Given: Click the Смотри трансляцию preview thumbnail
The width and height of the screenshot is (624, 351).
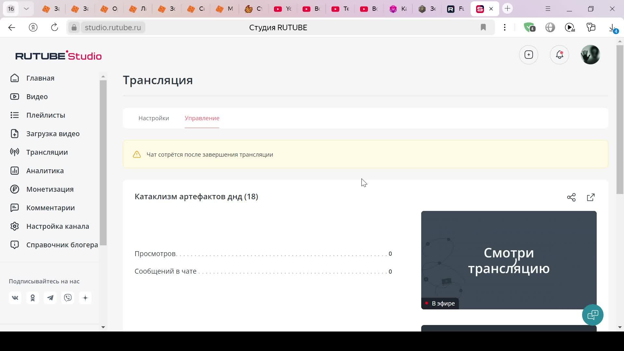Looking at the screenshot, I should click(x=508, y=260).
